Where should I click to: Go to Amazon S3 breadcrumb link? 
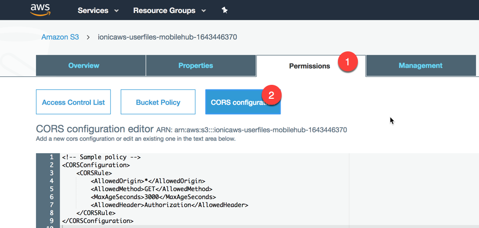pos(60,37)
